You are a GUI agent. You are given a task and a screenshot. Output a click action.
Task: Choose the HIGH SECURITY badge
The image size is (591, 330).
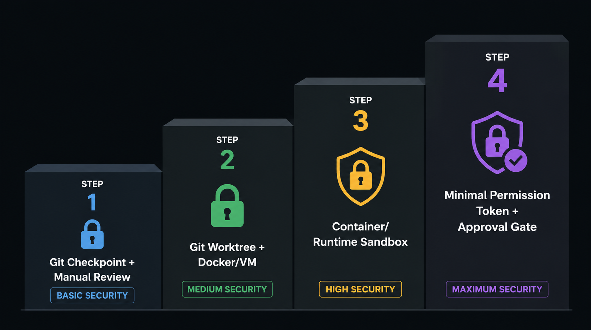(x=361, y=289)
